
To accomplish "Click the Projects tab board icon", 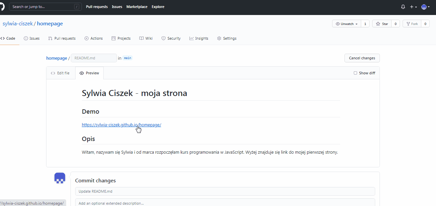I will pos(114,38).
